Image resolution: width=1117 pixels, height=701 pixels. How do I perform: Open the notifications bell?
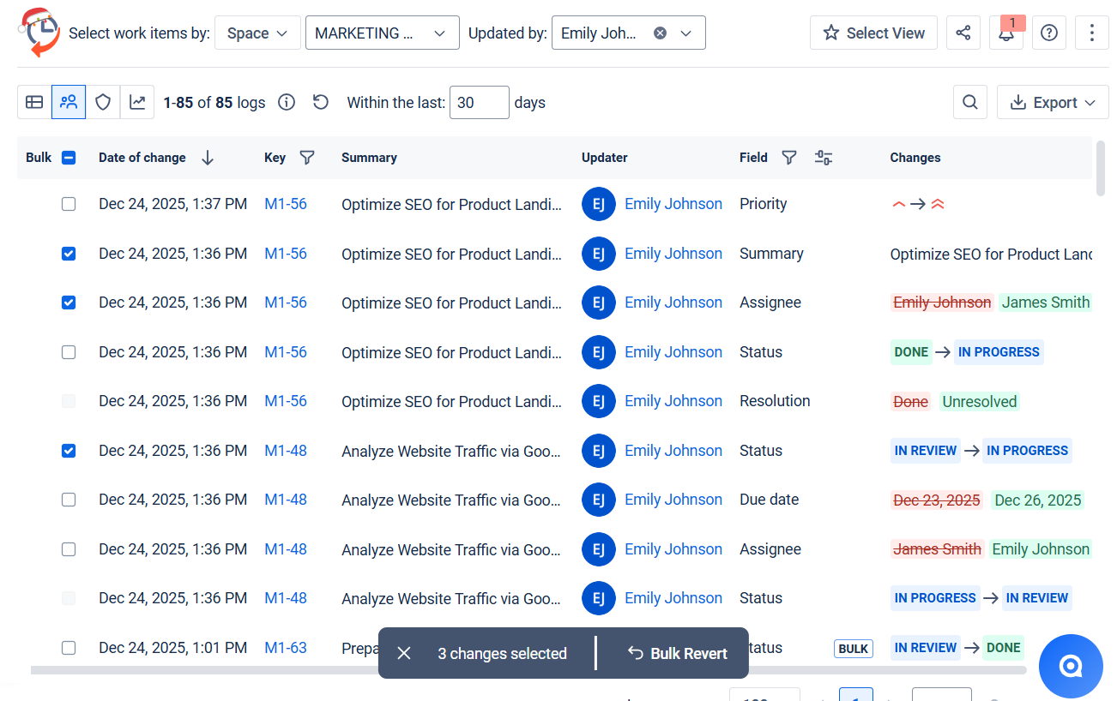pyautogui.click(x=1005, y=33)
